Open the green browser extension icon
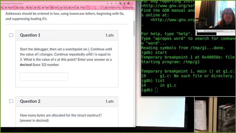The width and height of the screenshot is (236, 133). 121,3
